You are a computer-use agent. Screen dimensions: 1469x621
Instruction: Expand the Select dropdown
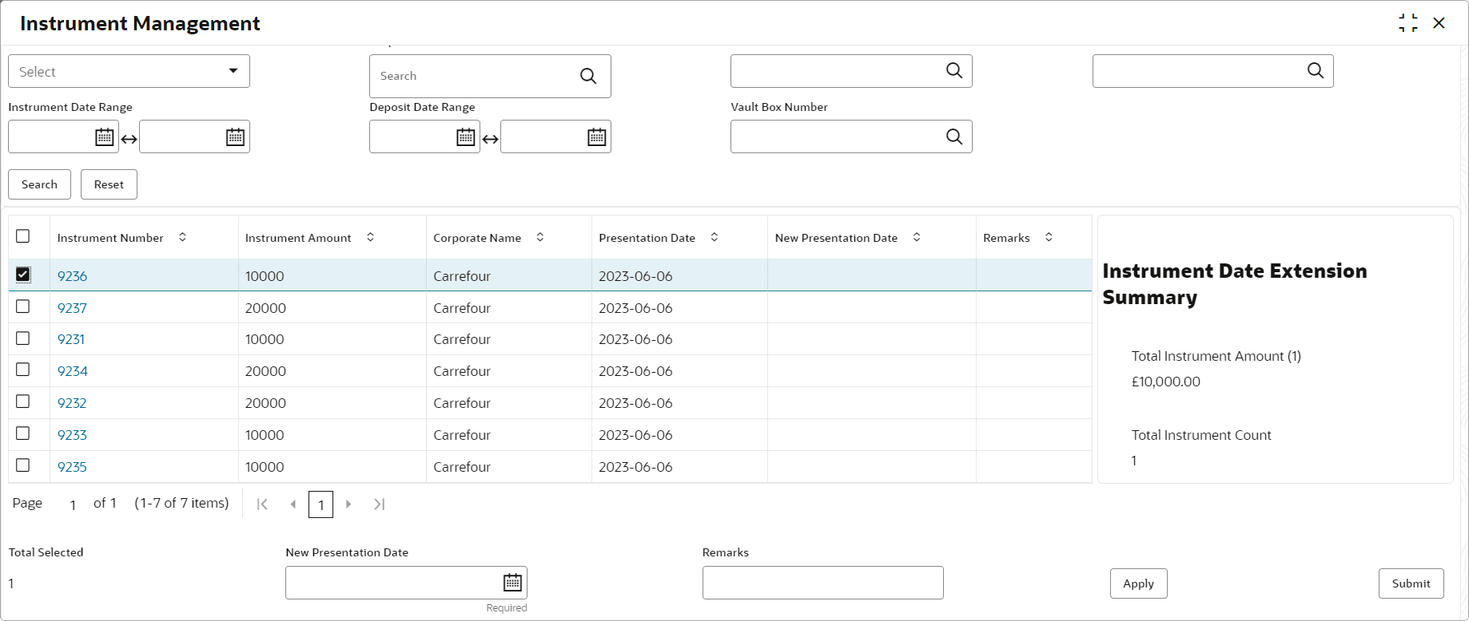point(129,71)
